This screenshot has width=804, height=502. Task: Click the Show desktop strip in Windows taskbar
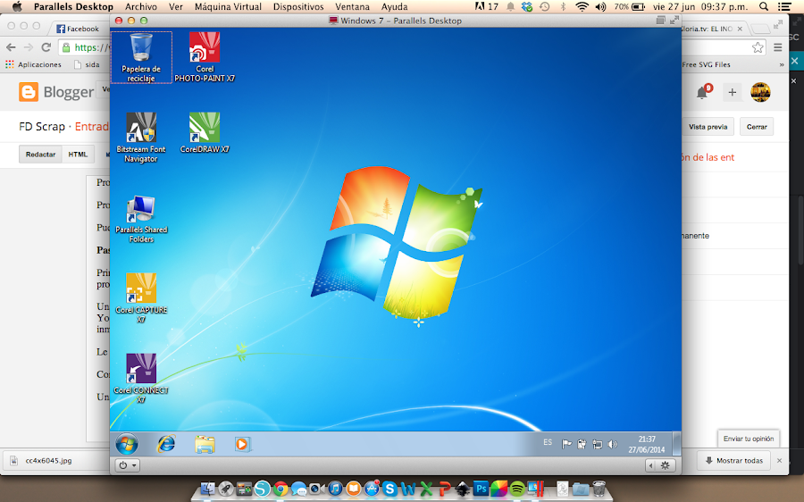click(x=676, y=444)
